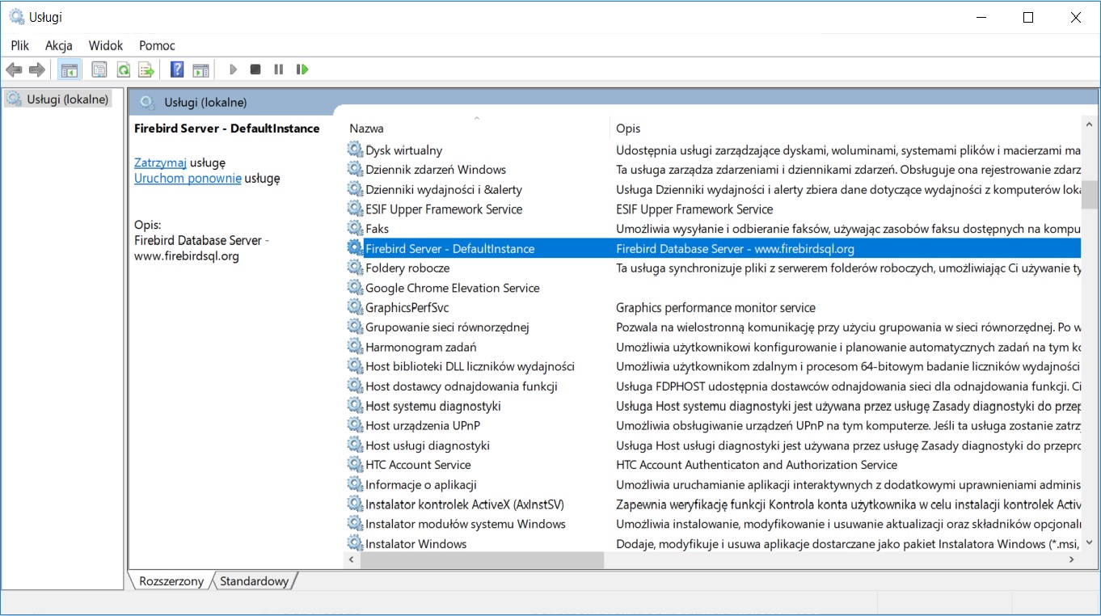Viewport: 1101px width, 616px height.
Task: Open the Pomoc menu
Action: [157, 45]
